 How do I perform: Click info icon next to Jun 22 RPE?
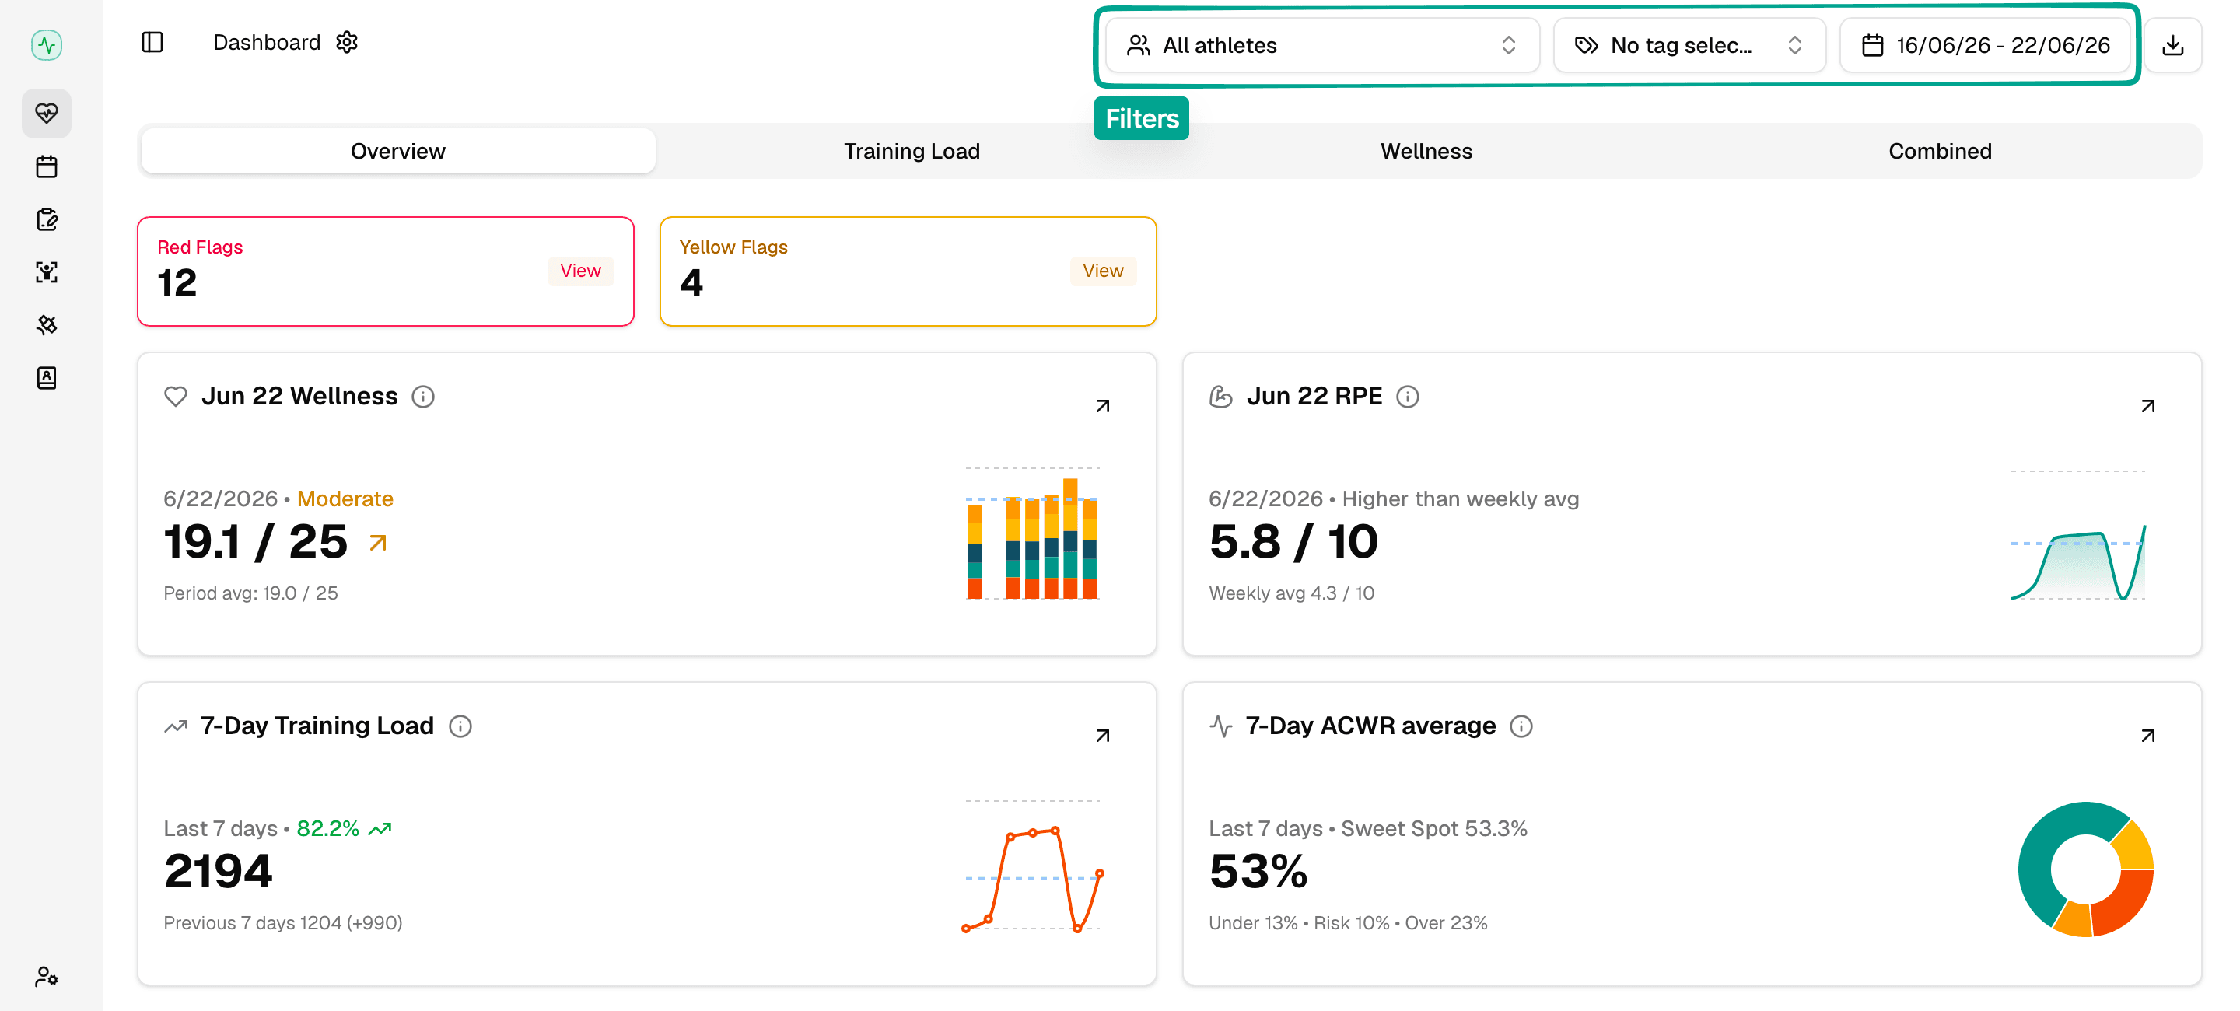tap(1408, 397)
